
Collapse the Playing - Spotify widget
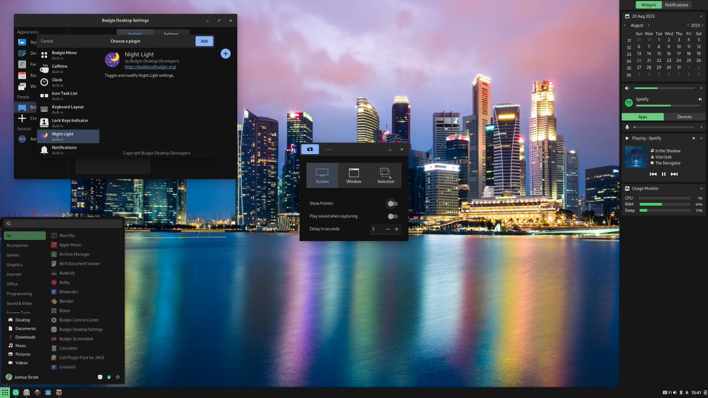click(x=702, y=137)
